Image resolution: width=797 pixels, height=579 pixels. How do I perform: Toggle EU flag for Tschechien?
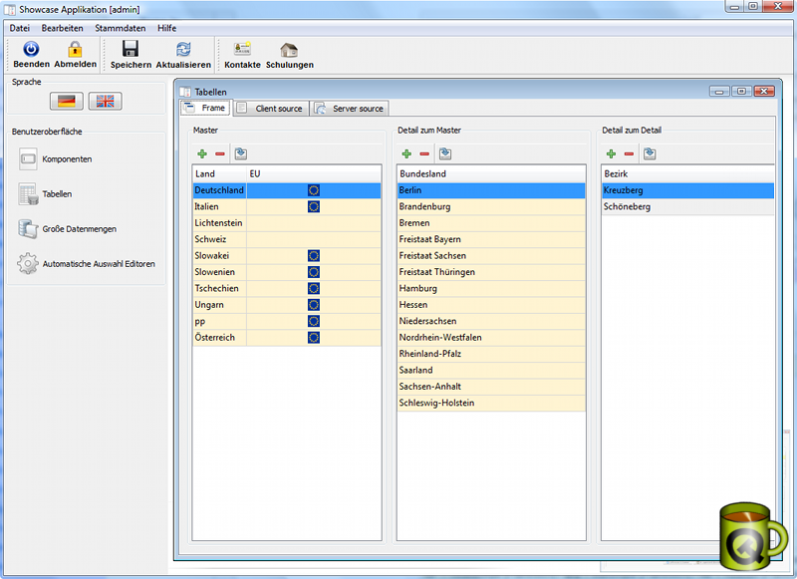pyautogui.click(x=314, y=288)
